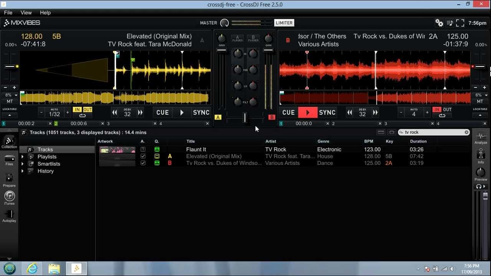Click the playlist note icon in top bar
The height and width of the screenshot is (276, 491).
click(450, 23)
